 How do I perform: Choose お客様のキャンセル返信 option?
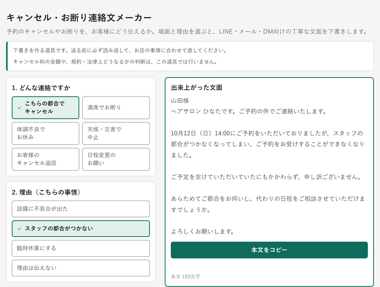(x=46, y=159)
